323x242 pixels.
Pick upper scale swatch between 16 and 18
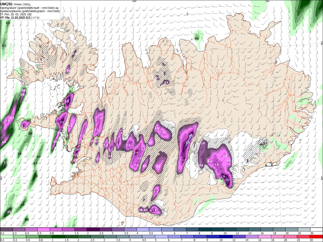point(267,230)
